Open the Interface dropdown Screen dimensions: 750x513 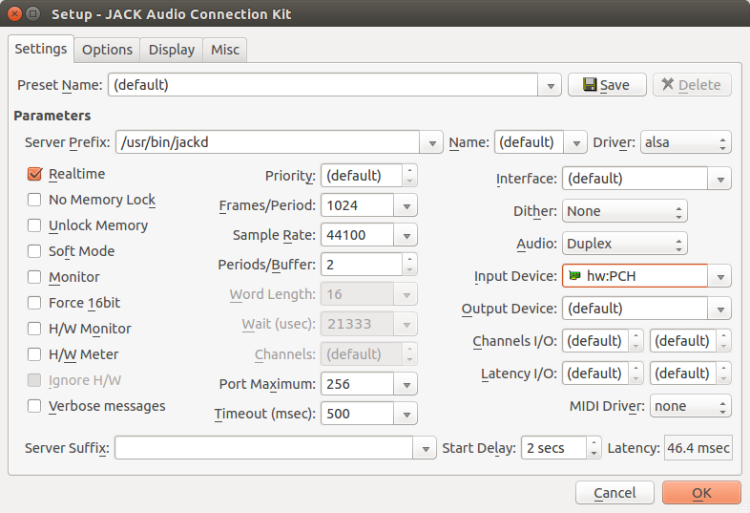(x=719, y=180)
